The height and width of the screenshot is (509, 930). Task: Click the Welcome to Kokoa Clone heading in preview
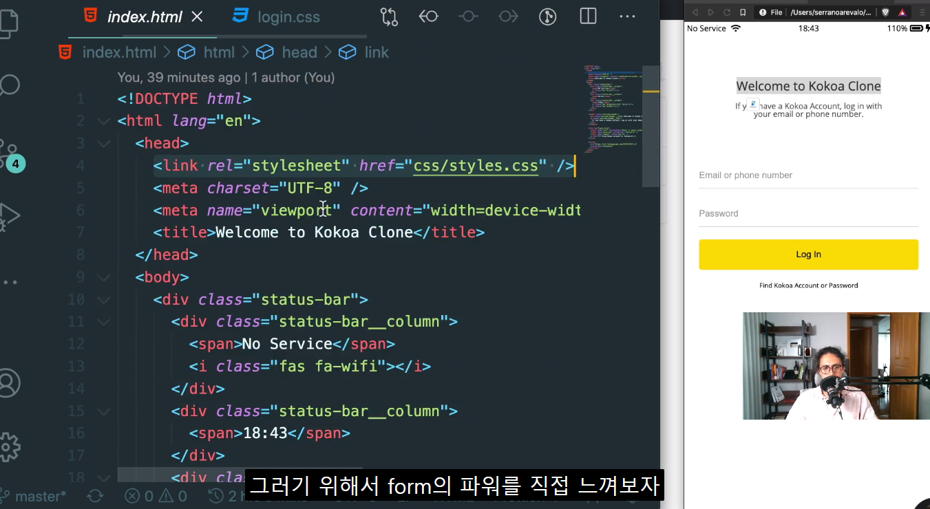click(808, 86)
